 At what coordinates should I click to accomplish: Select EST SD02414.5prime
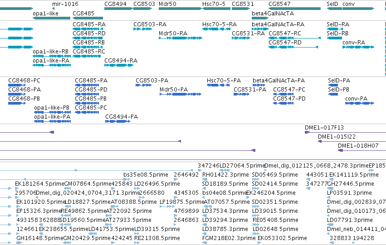[x=275, y=184]
